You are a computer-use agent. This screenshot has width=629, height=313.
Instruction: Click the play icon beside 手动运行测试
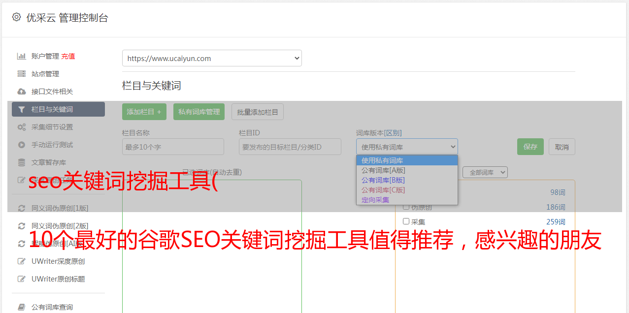coord(22,145)
